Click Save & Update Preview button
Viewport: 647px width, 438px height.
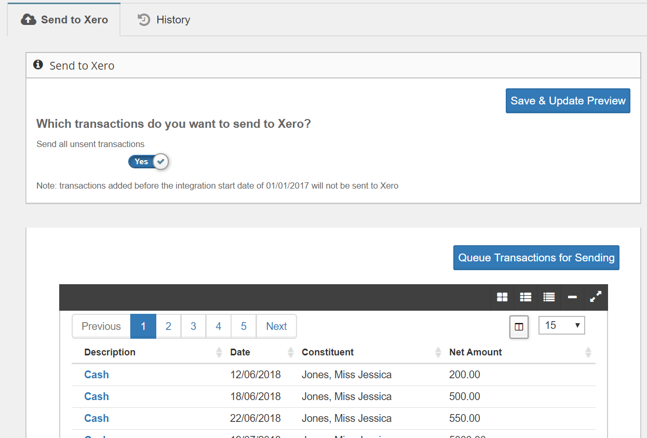coord(568,101)
